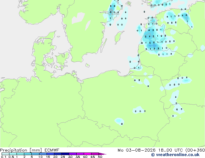Click the '35' legend label

tap(78, 157)
